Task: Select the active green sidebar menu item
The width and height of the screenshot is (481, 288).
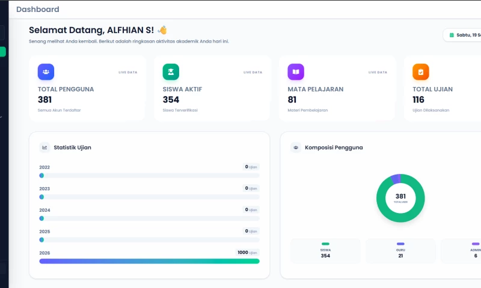Action: [x=3, y=52]
